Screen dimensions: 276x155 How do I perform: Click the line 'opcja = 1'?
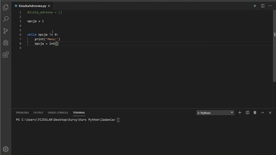pyautogui.click(x=35, y=21)
